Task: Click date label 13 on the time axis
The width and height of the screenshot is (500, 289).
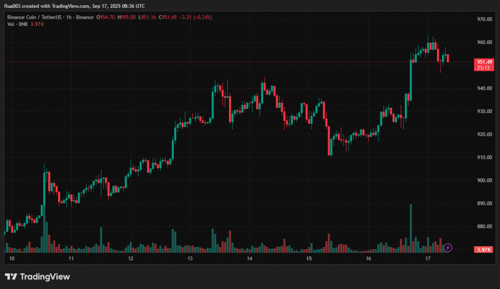Action: pyautogui.click(x=190, y=259)
